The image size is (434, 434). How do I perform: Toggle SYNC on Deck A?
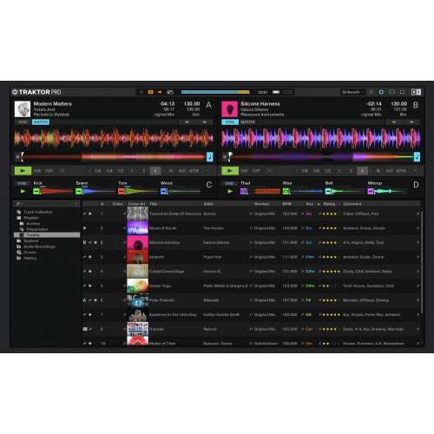click(x=23, y=122)
